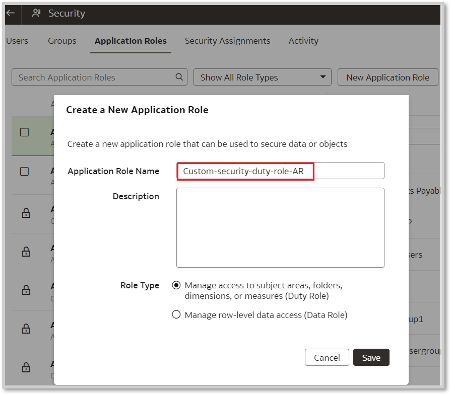The width and height of the screenshot is (451, 395).
Task: Click the lock icon in the fourth row
Action: click(25, 252)
